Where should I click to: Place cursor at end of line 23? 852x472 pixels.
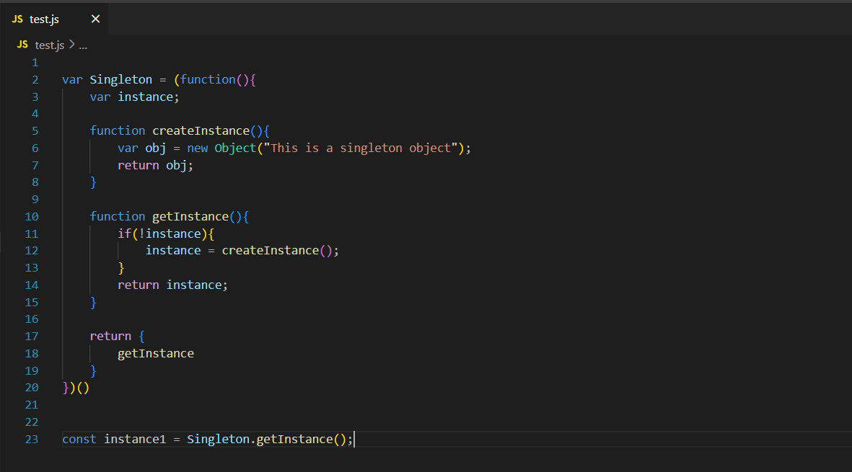[353, 439]
